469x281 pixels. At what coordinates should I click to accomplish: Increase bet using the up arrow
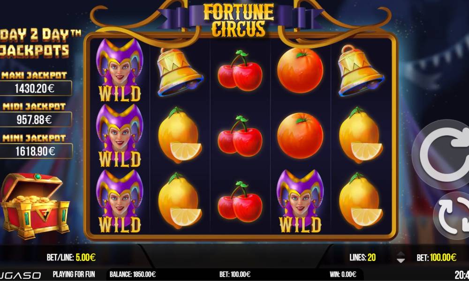(401, 254)
